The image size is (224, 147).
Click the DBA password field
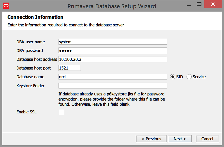(113, 51)
